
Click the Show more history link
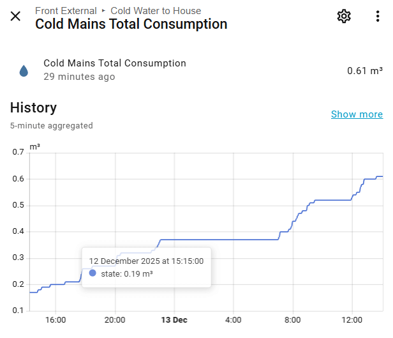tap(357, 114)
